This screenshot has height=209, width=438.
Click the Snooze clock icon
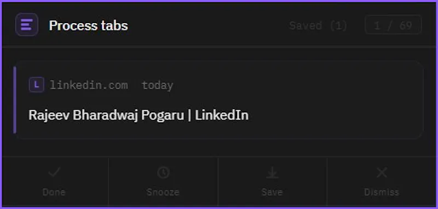tap(163, 173)
